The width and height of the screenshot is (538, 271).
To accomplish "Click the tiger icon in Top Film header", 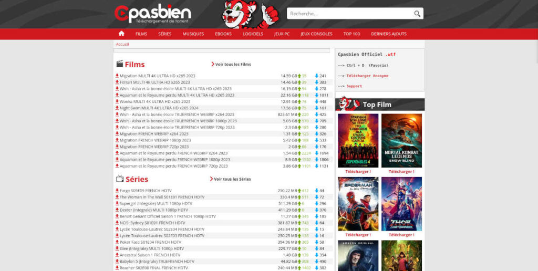I will pos(348,103).
